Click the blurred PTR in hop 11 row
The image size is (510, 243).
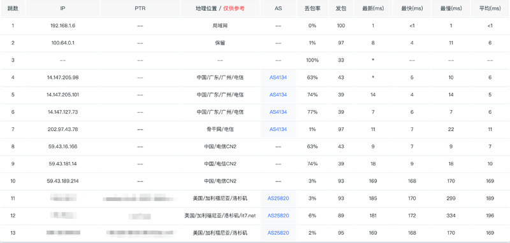coord(140,198)
